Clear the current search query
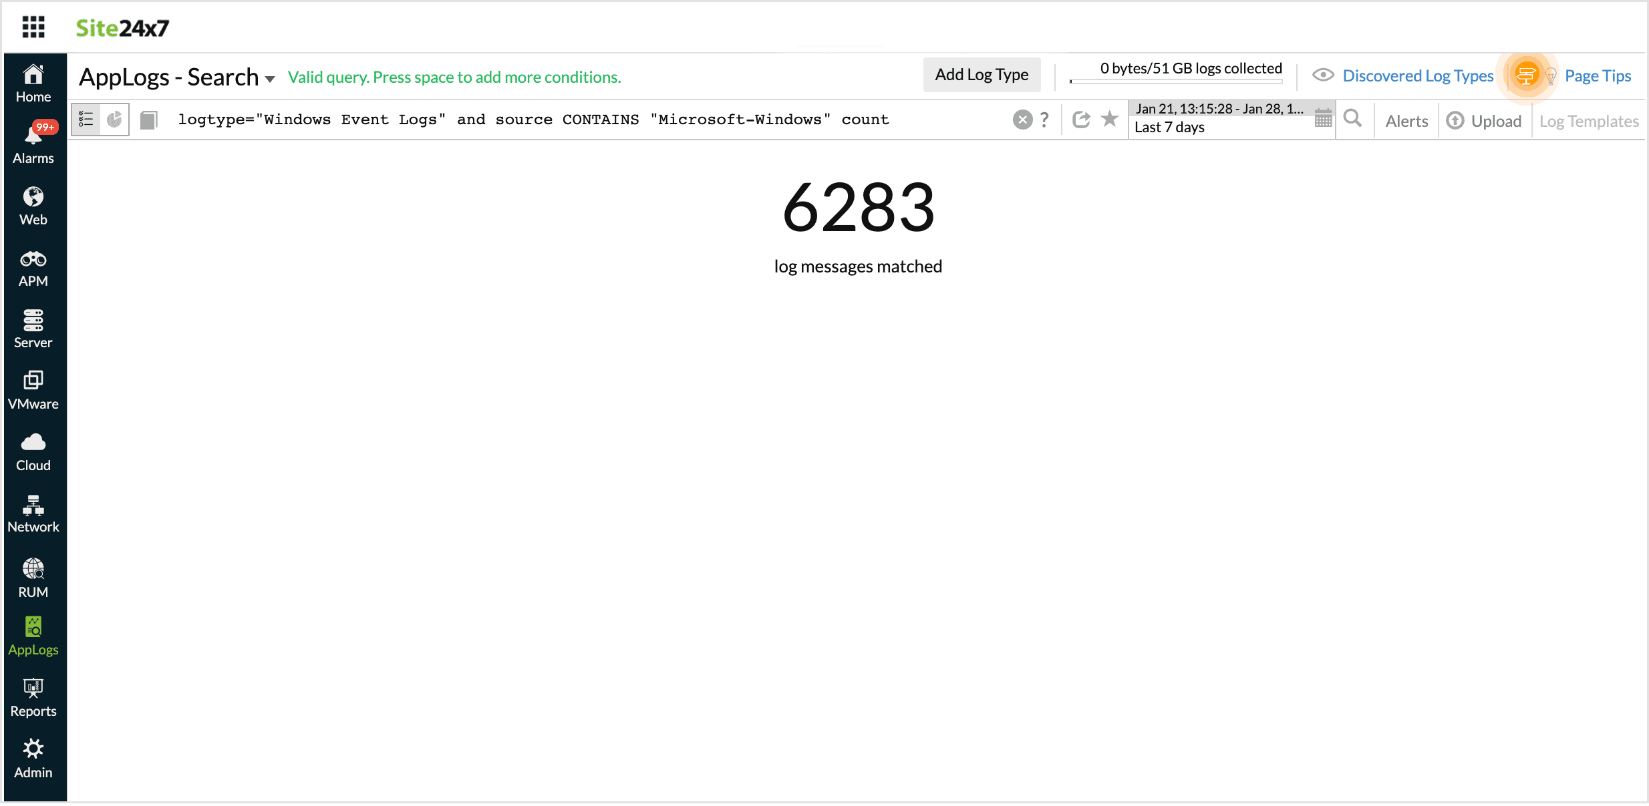This screenshot has height=806, width=1649. coord(1022,119)
